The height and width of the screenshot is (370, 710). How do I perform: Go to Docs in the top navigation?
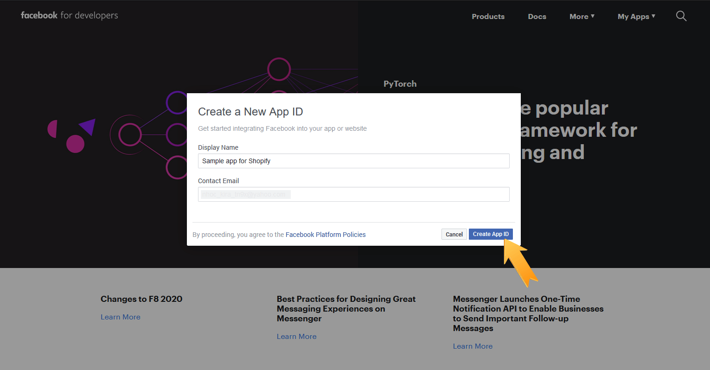click(537, 16)
